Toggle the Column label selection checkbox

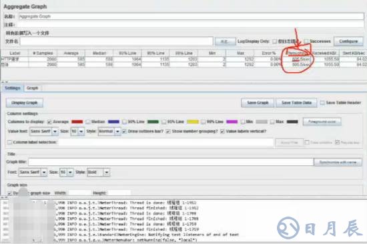(x=9, y=142)
